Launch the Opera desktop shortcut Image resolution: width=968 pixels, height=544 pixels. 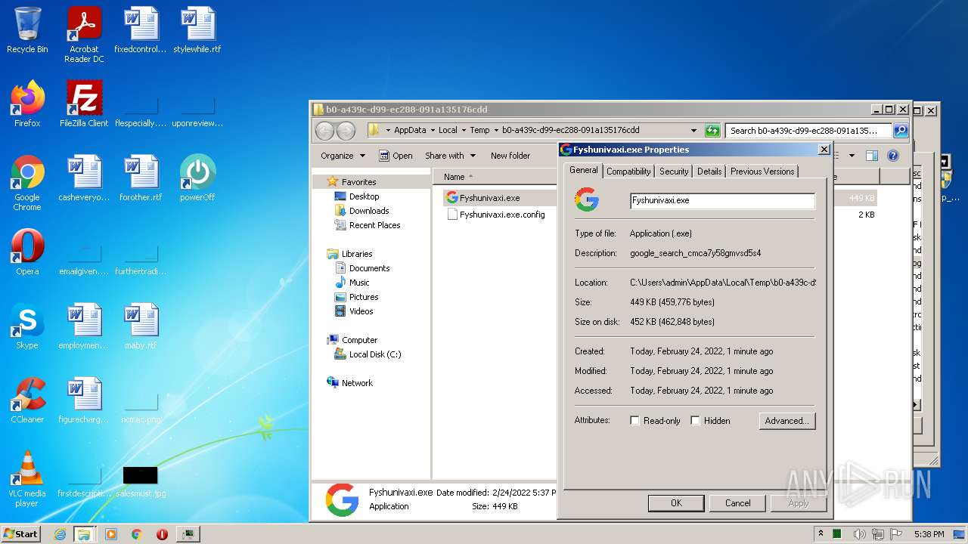click(x=27, y=252)
